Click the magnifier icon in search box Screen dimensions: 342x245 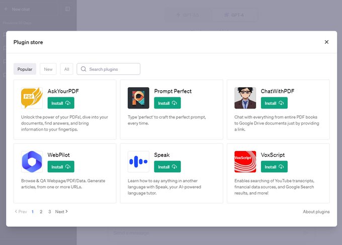tap(83, 69)
